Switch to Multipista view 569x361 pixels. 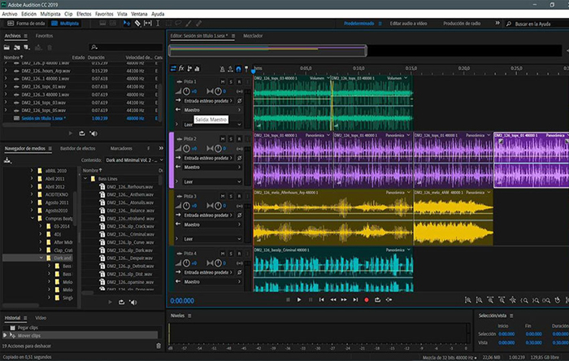coord(65,24)
